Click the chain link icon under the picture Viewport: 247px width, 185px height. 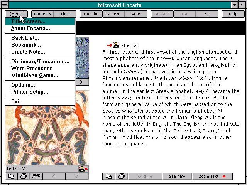(36, 177)
